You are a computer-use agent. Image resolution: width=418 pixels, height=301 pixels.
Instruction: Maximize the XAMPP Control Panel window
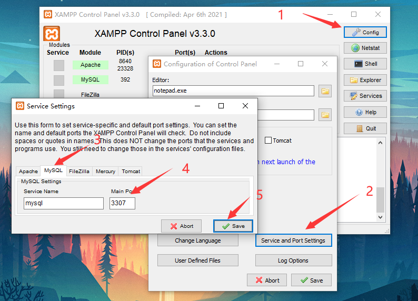coord(353,14)
